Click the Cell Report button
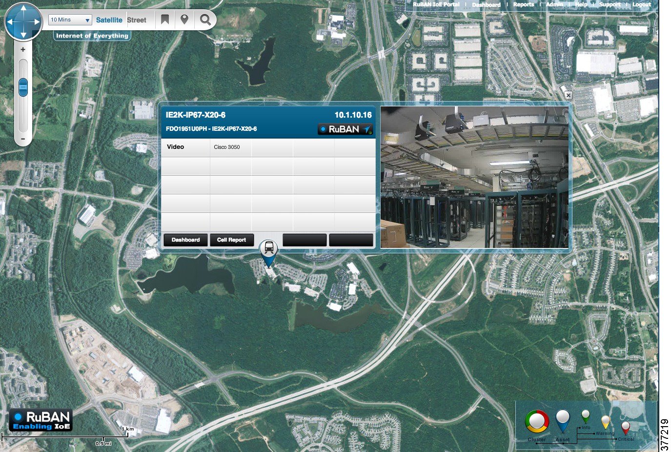The image size is (671, 452). coord(231,240)
